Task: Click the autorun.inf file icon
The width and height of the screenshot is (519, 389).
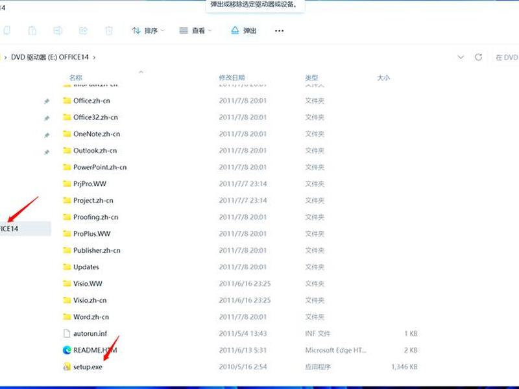Action: tap(67, 333)
